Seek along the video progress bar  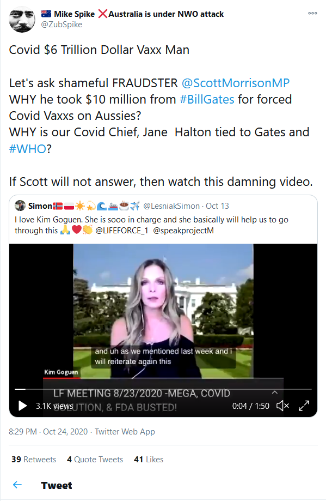(163, 389)
